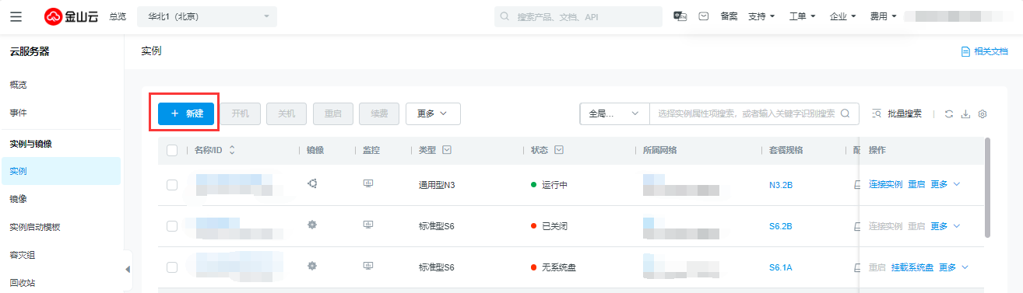Switch language via the translate icon
The height and width of the screenshot is (293, 1023).
coord(680,16)
